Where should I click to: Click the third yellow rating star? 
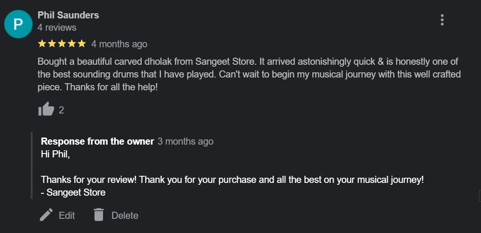click(62, 44)
